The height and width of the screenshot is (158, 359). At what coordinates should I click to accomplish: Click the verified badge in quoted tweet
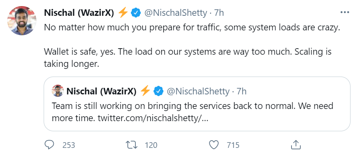pyautogui.click(x=158, y=91)
